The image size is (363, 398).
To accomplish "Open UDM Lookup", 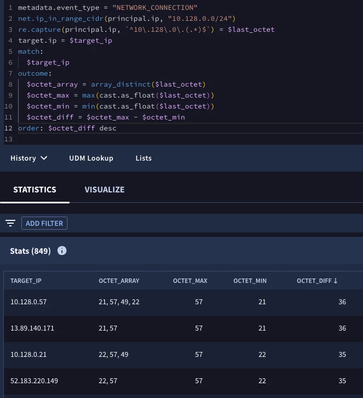I will (91, 158).
